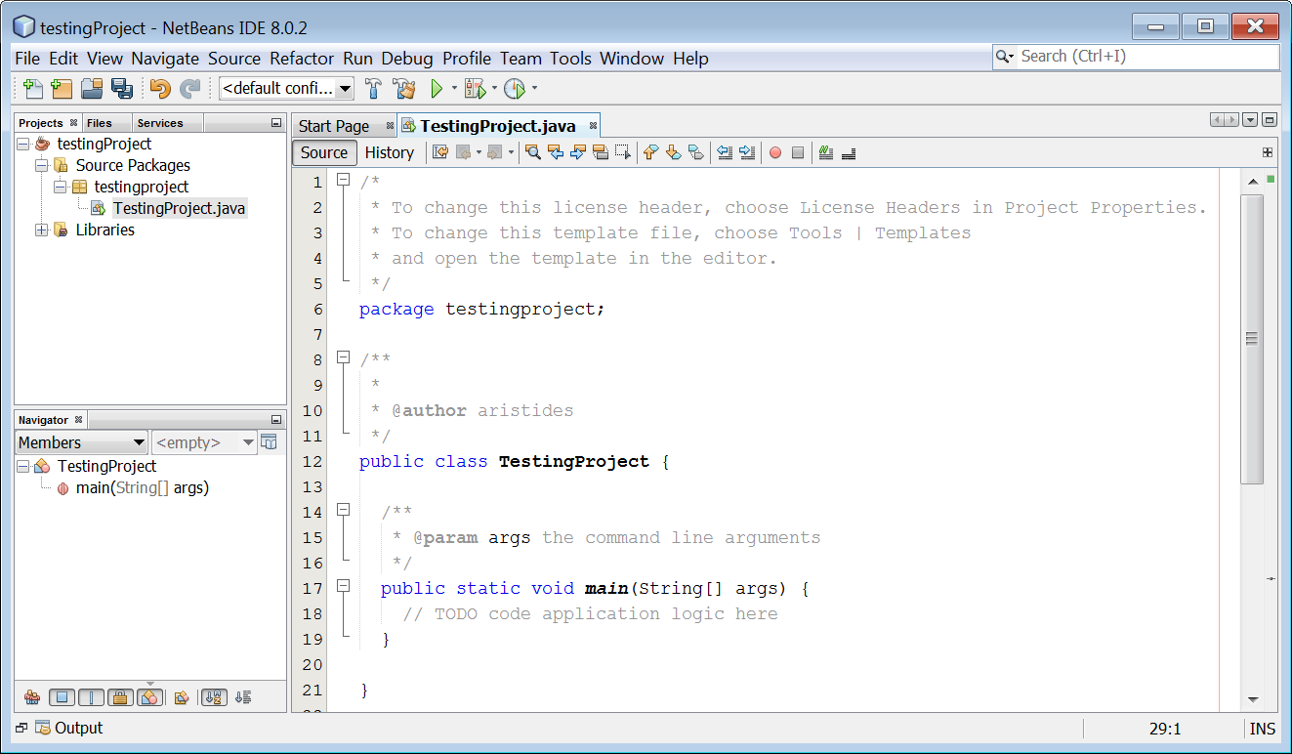Collapse the Source Packages node
This screenshot has height=754, width=1292.
click(43, 165)
